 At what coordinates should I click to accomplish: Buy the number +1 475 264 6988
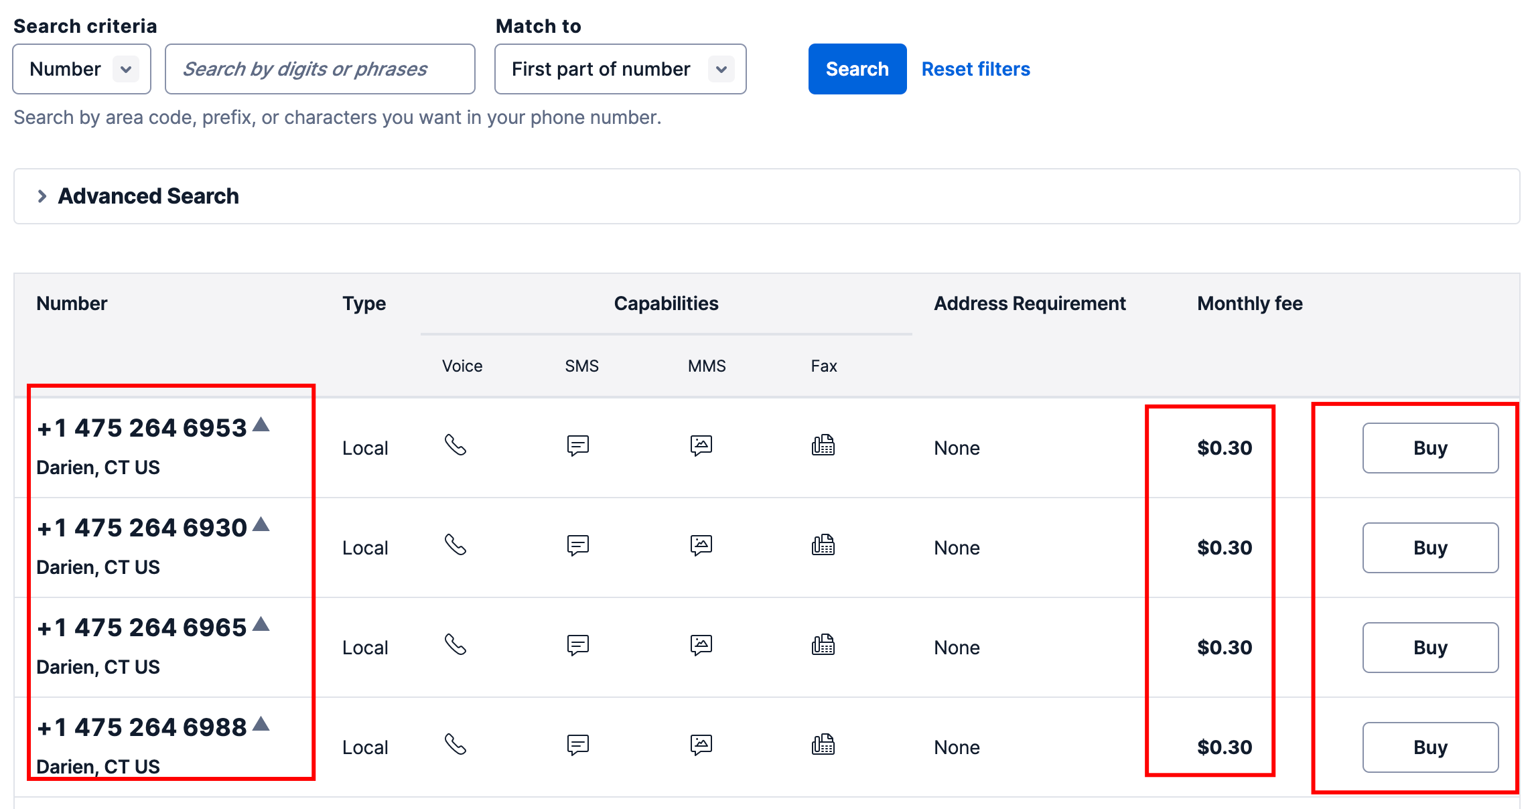(x=1430, y=747)
